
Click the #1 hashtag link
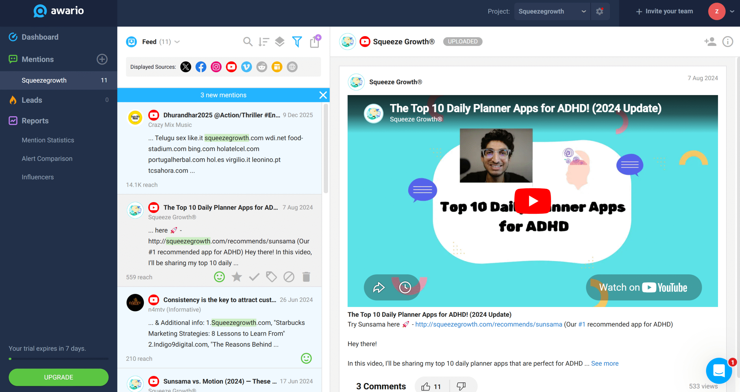pos(582,324)
